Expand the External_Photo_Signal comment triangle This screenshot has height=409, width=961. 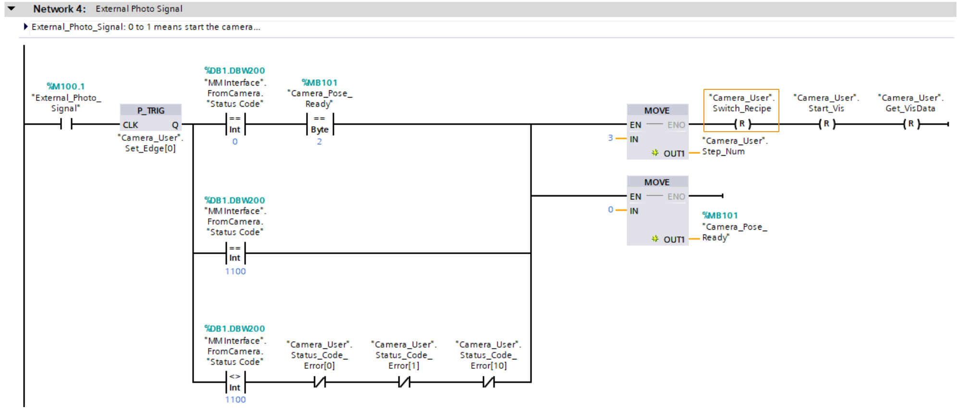click(26, 27)
